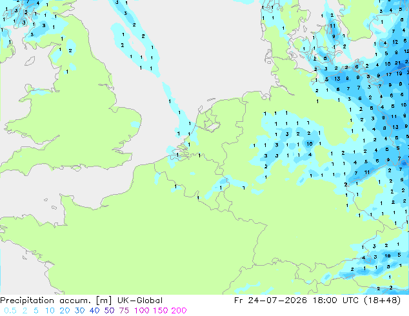This screenshot has height=316, width=409.
Task: Select the 50 legend value
Action: [x=109, y=311]
